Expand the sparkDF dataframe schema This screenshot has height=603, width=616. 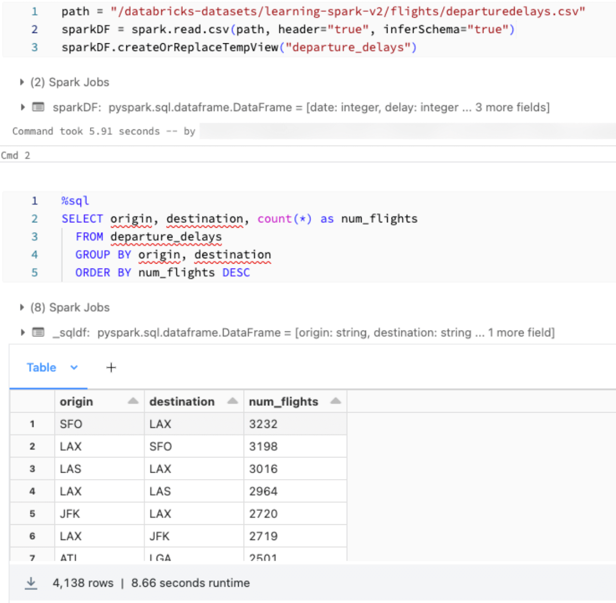click(23, 107)
